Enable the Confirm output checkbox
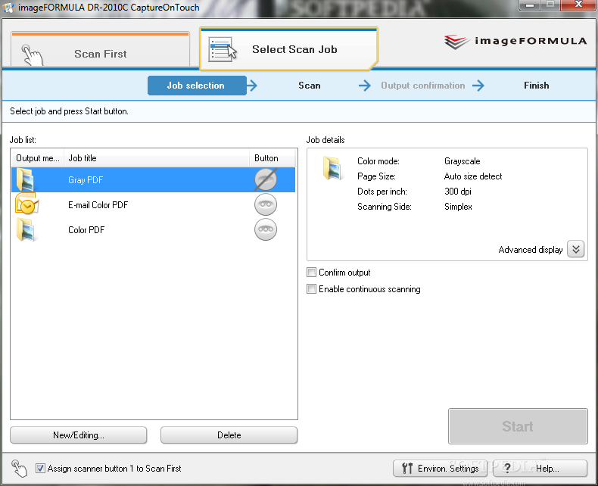598x486 pixels. [x=312, y=273]
